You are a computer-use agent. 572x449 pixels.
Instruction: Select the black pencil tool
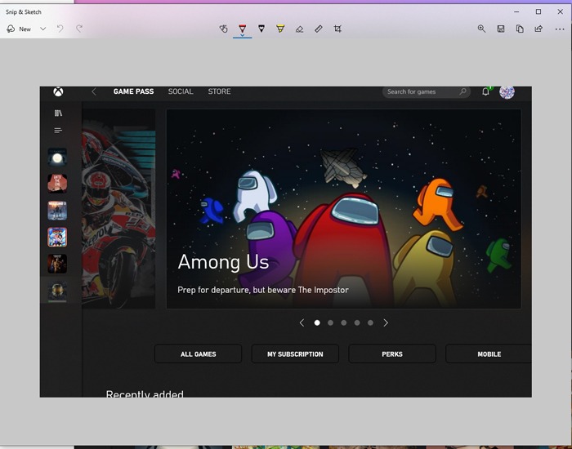261,29
